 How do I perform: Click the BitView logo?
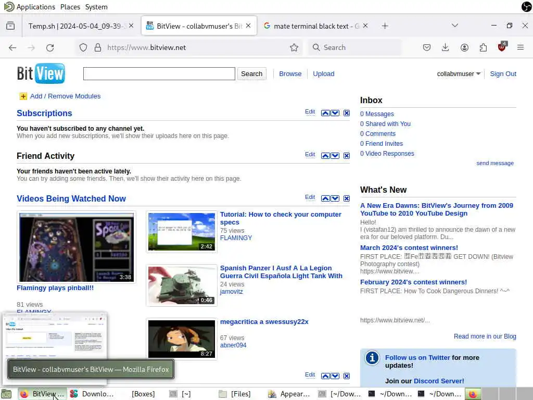(x=41, y=73)
